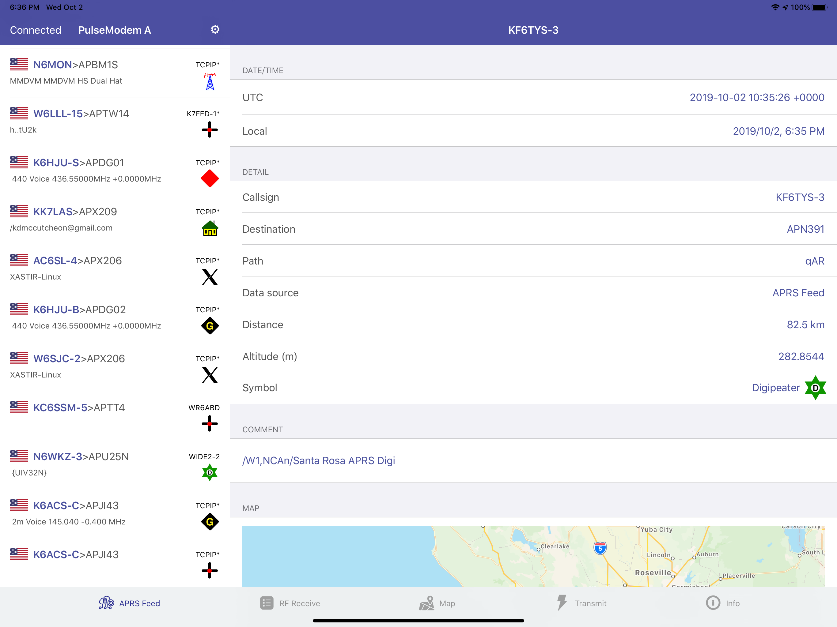Image resolution: width=837 pixels, height=627 pixels.
Task: Open the Map tab
Action: (x=437, y=603)
